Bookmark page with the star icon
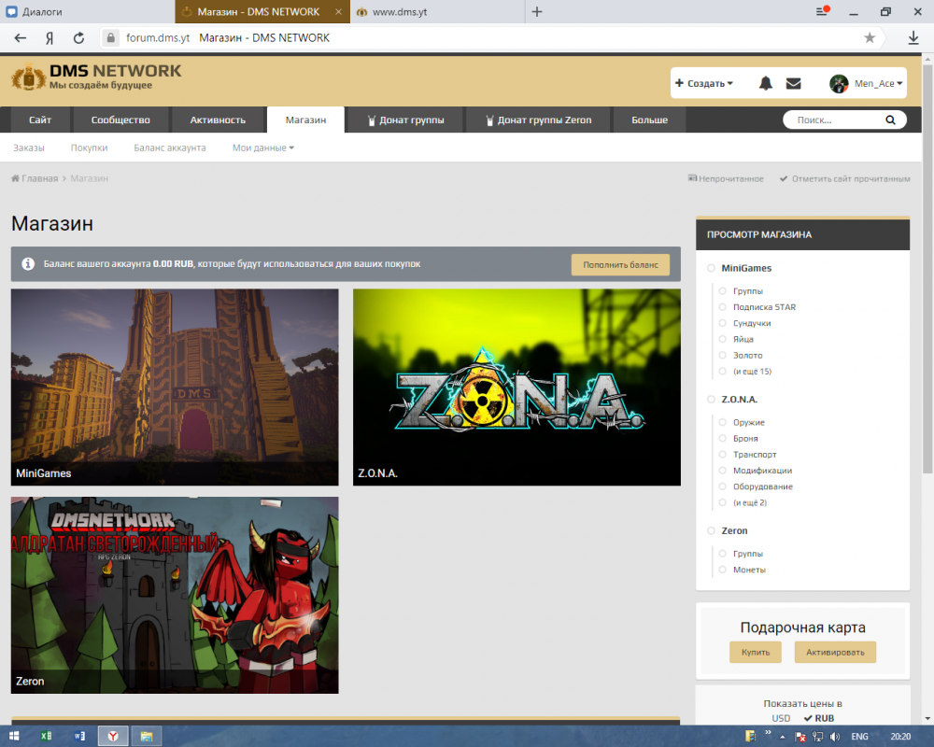Image resolution: width=934 pixels, height=747 pixels. pyautogui.click(x=870, y=38)
